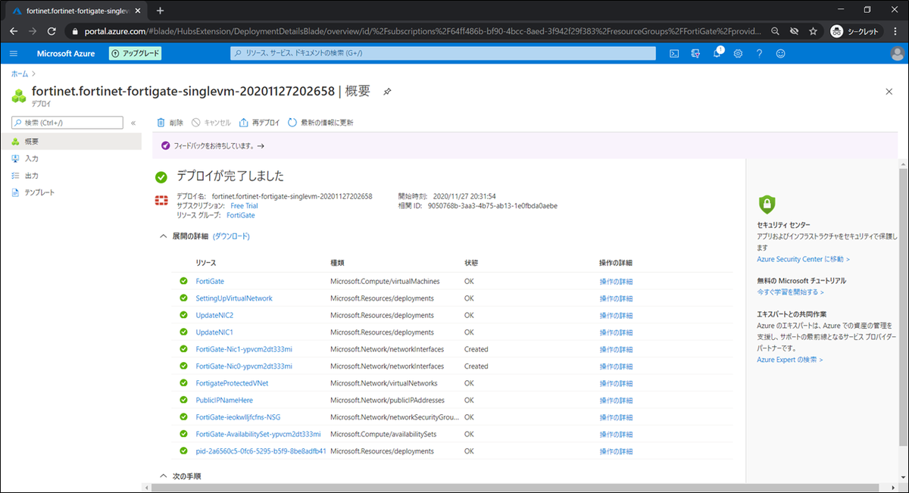Open the account avatar menu

pyautogui.click(x=897, y=53)
